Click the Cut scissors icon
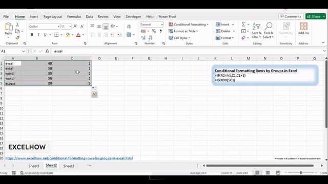Screen dimensions: 328x184 (x=17, y=25)
